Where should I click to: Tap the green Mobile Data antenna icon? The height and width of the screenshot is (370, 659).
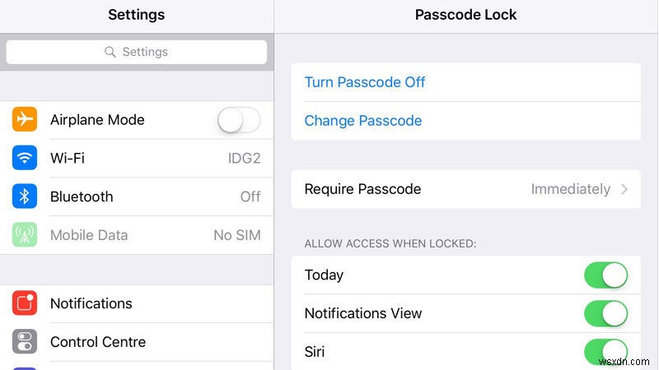point(25,235)
